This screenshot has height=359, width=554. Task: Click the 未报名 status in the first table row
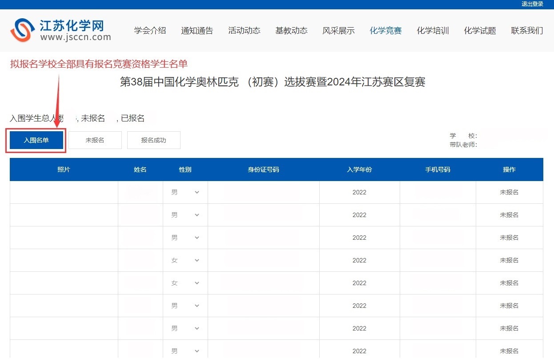(509, 192)
